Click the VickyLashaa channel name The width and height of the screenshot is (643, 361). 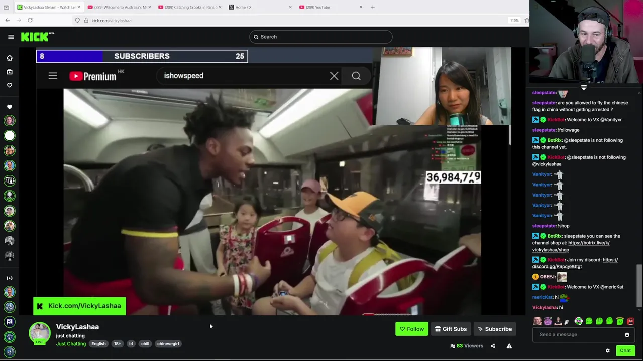pyautogui.click(x=77, y=327)
